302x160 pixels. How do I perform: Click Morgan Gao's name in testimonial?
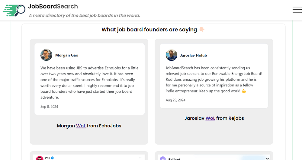[x=67, y=55]
